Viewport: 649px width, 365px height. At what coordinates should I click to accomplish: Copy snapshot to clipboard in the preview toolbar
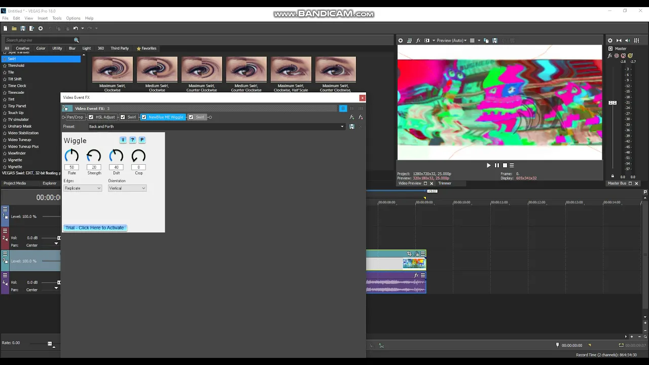[486, 41]
